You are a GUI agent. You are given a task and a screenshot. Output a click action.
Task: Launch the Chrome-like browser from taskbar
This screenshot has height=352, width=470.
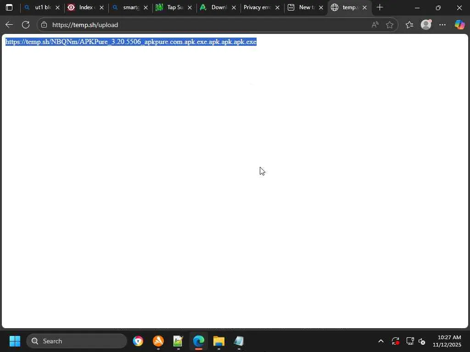(x=138, y=341)
